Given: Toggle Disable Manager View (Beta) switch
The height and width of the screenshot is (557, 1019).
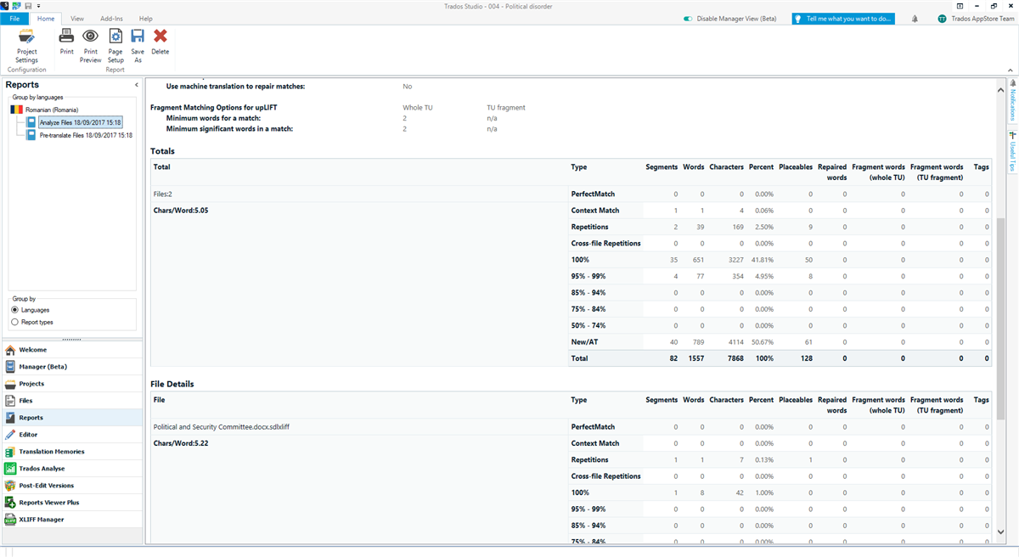Looking at the screenshot, I should pyautogui.click(x=689, y=19).
